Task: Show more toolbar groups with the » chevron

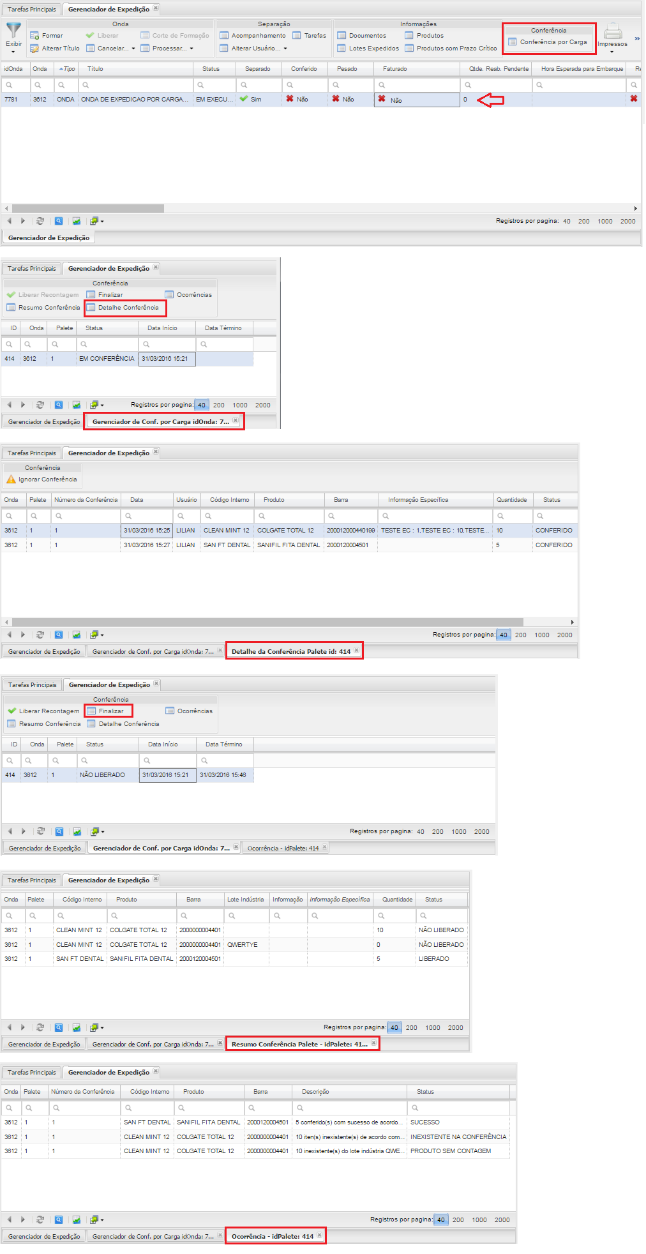Action: tap(636, 39)
